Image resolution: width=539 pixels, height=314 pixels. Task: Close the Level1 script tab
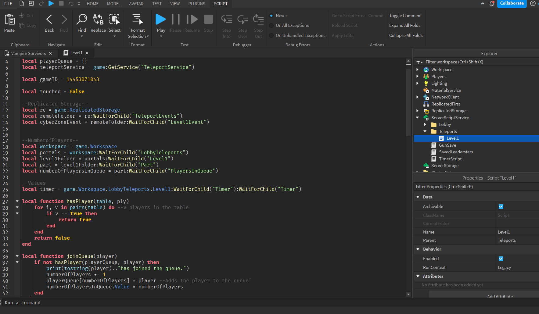tap(87, 53)
